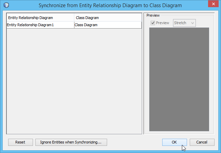
Task: Click the OK button
Action: click(x=174, y=142)
